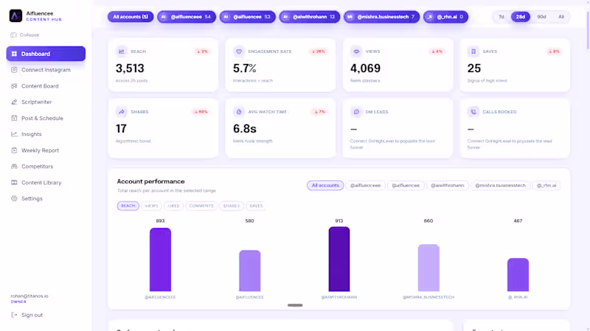Viewport: 590px width, 331px height.
Task: Click the Collapse sidebar icon
Action: pyautogui.click(x=13, y=35)
